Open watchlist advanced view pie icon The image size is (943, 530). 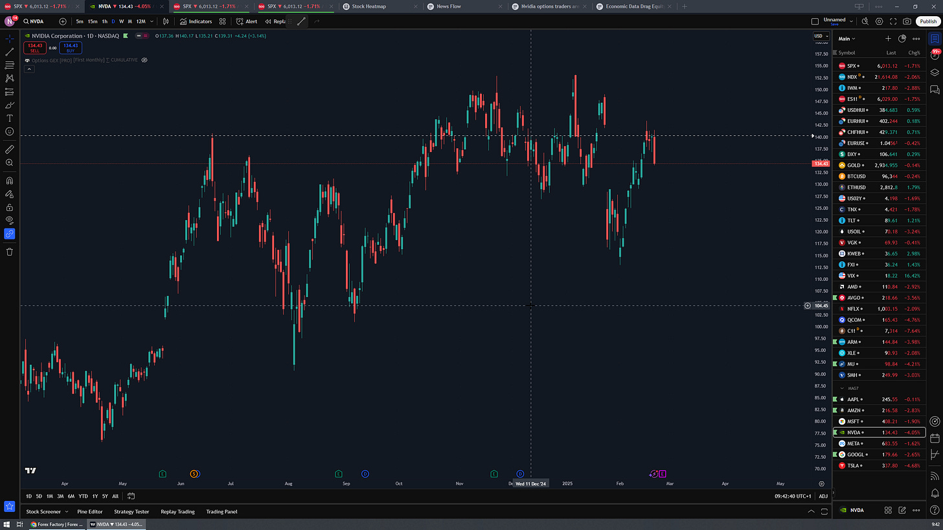[x=902, y=39]
